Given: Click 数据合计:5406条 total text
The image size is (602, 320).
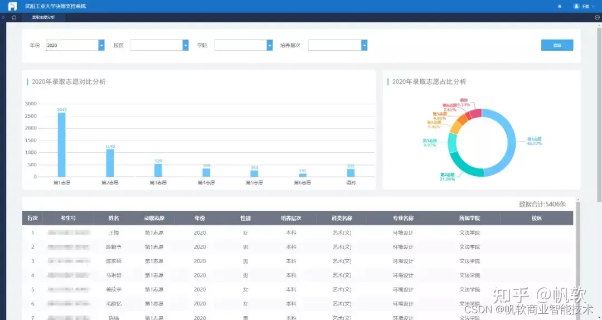Looking at the screenshot, I should tap(542, 205).
